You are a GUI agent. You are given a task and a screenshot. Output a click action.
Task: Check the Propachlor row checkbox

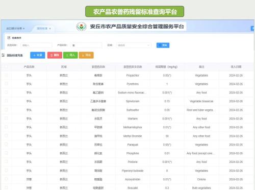pyautogui.click(x=6, y=75)
